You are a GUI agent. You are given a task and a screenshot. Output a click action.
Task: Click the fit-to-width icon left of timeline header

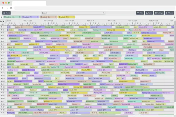point(1,21)
